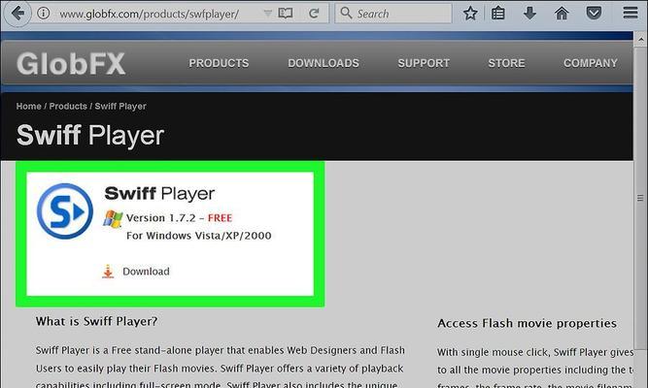Open the address bar history dropdown arrow
Screen dimensions: 648x388
(267, 14)
